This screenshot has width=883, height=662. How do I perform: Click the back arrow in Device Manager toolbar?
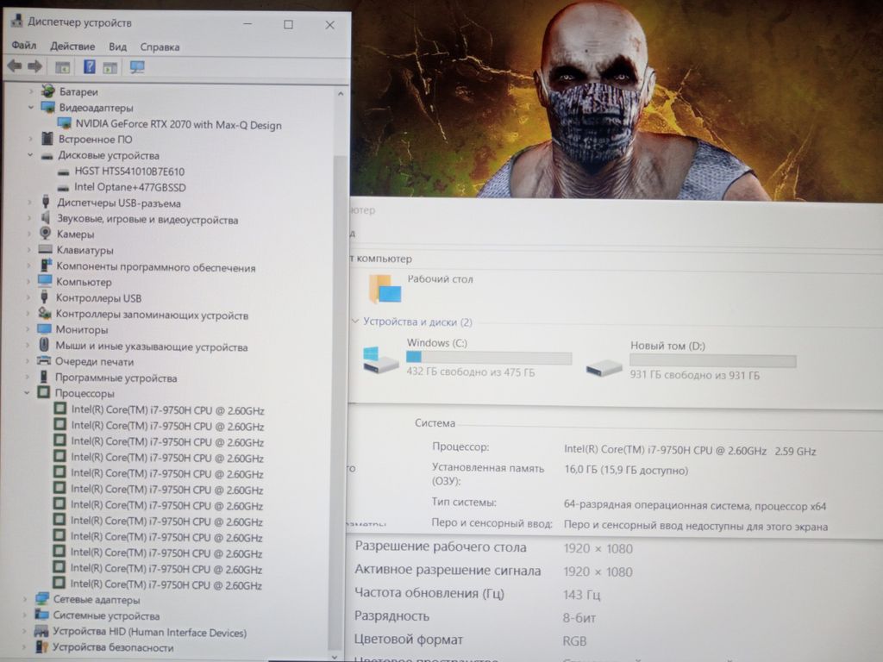coord(15,66)
